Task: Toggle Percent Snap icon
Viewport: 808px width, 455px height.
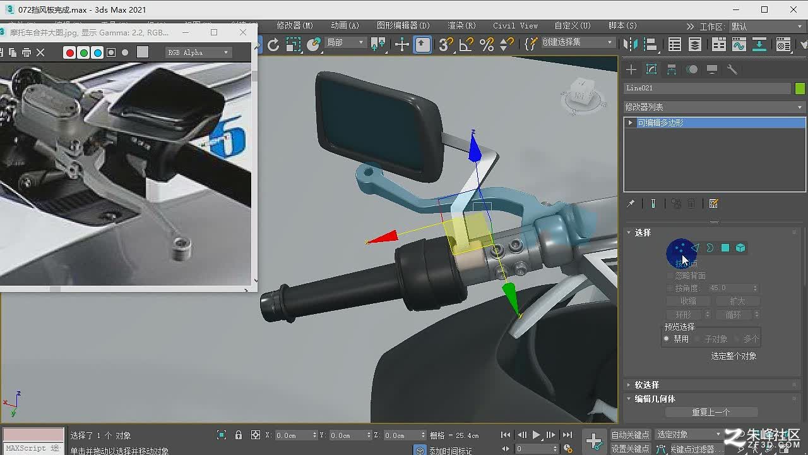Action: point(487,44)
